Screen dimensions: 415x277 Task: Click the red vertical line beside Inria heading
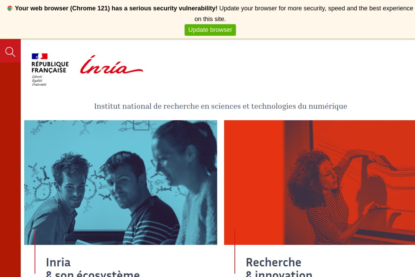coord(35,251)
